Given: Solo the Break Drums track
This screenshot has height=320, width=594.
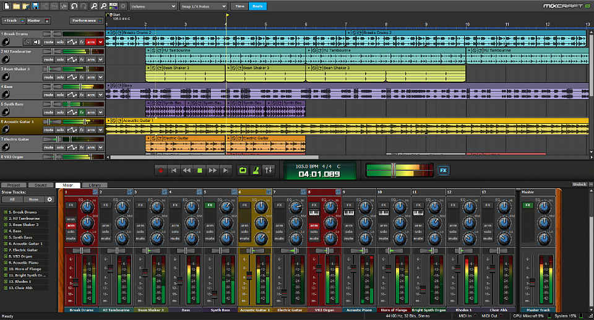Looking at the screenshot, I should pos(60,42).
